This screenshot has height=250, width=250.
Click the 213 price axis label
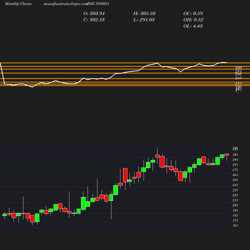coord(235,200)
